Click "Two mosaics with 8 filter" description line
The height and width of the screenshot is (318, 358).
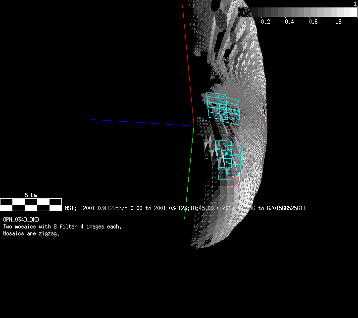(x=62, y=227)
